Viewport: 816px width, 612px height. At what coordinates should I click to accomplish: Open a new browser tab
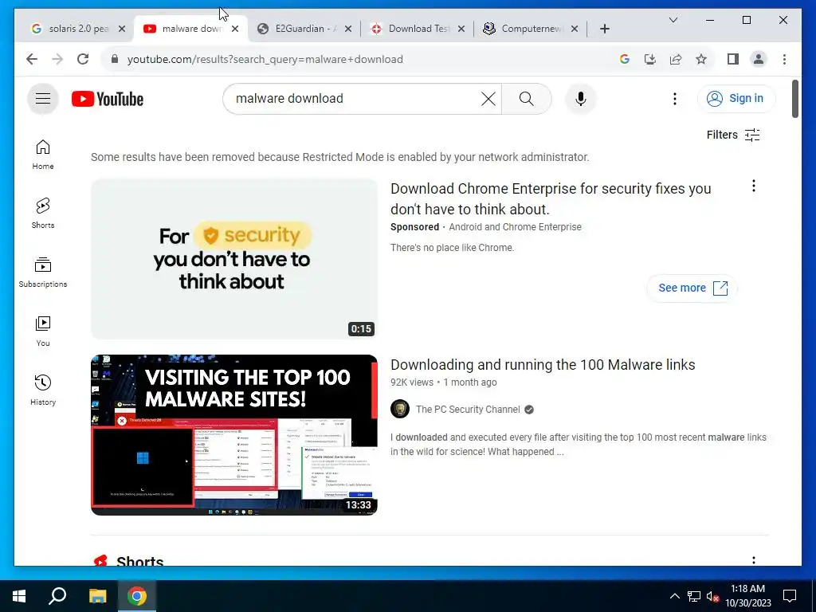point(604,29)
